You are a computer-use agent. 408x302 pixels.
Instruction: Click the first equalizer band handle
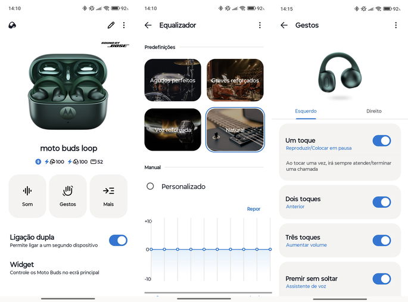pyautogui.click(x=151, y=250)
